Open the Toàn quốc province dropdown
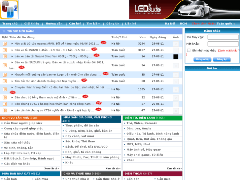The width and height of the screenshot is (240, 180). pos(226,23)
